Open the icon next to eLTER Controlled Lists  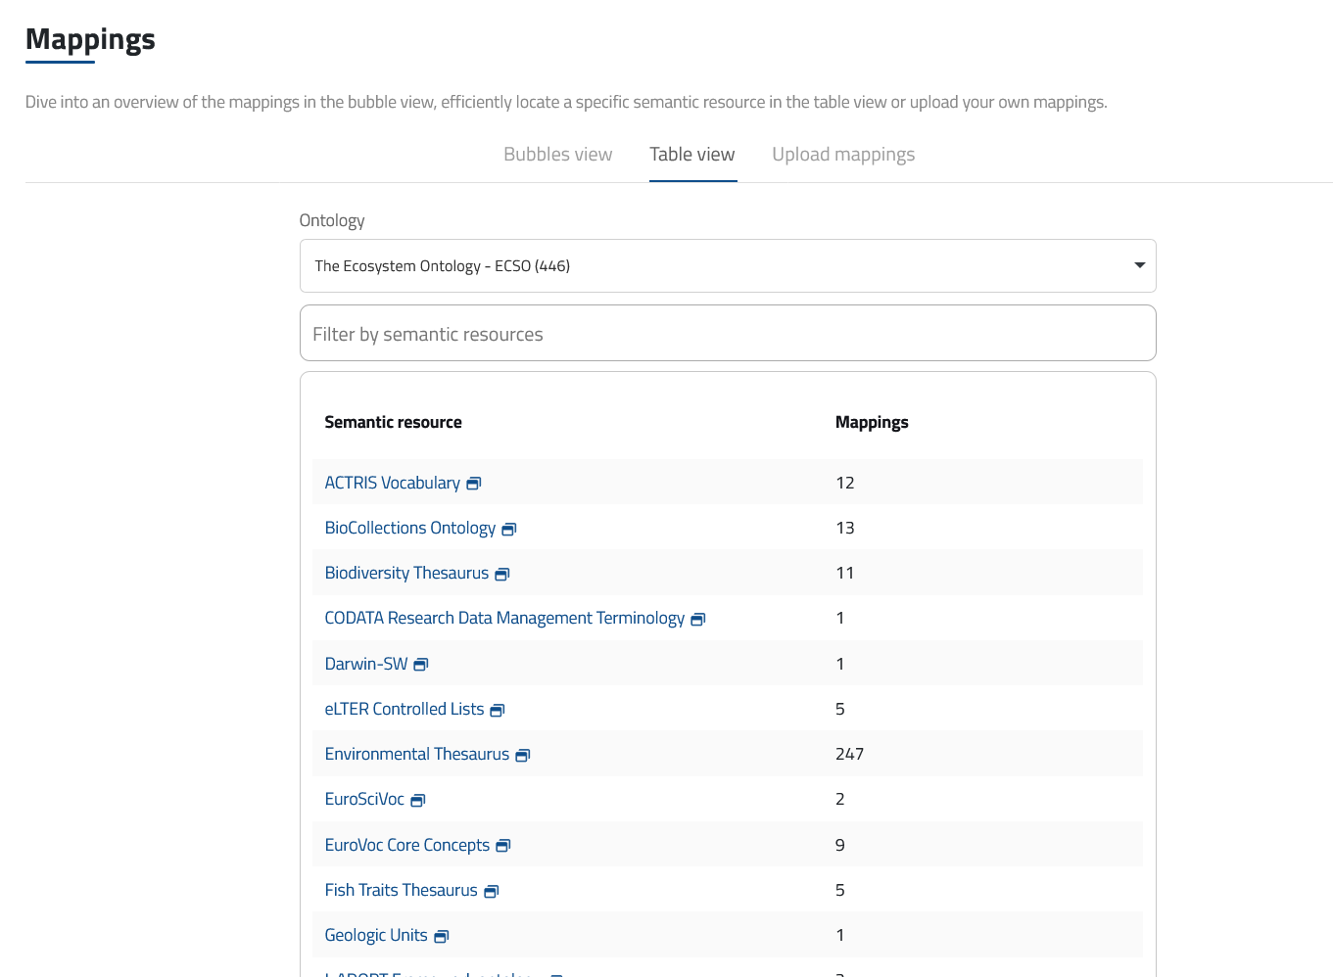tap(498, 710)
